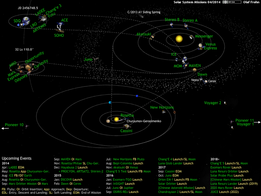Click the Stereo B spacecraft icon
This screenshot has width=261, height=196.
[x=172, y=25]
